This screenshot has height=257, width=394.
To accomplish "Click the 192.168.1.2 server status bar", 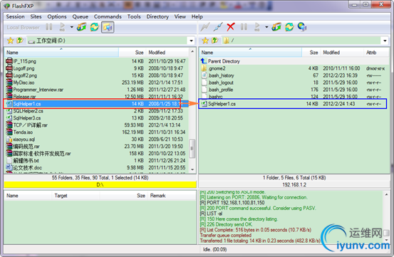I will (294, 184).
